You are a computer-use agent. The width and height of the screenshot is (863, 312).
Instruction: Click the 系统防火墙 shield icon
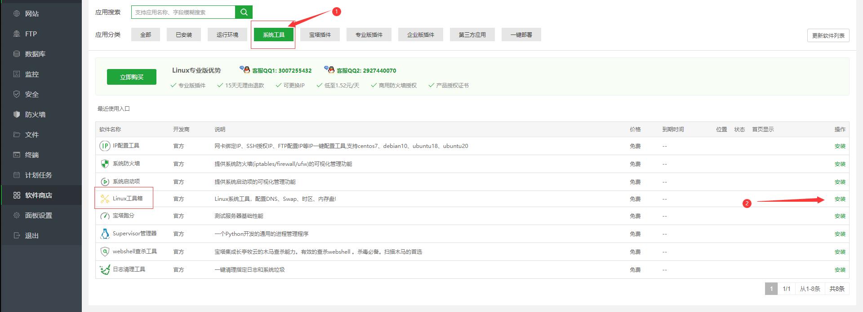105,164
